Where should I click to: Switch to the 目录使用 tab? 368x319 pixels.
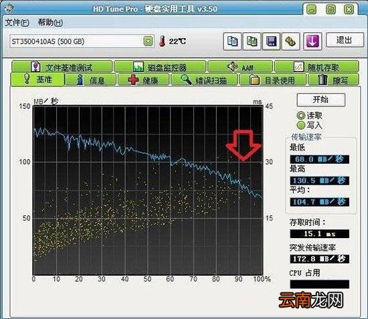pyautogui.click(x=273, y=80)
